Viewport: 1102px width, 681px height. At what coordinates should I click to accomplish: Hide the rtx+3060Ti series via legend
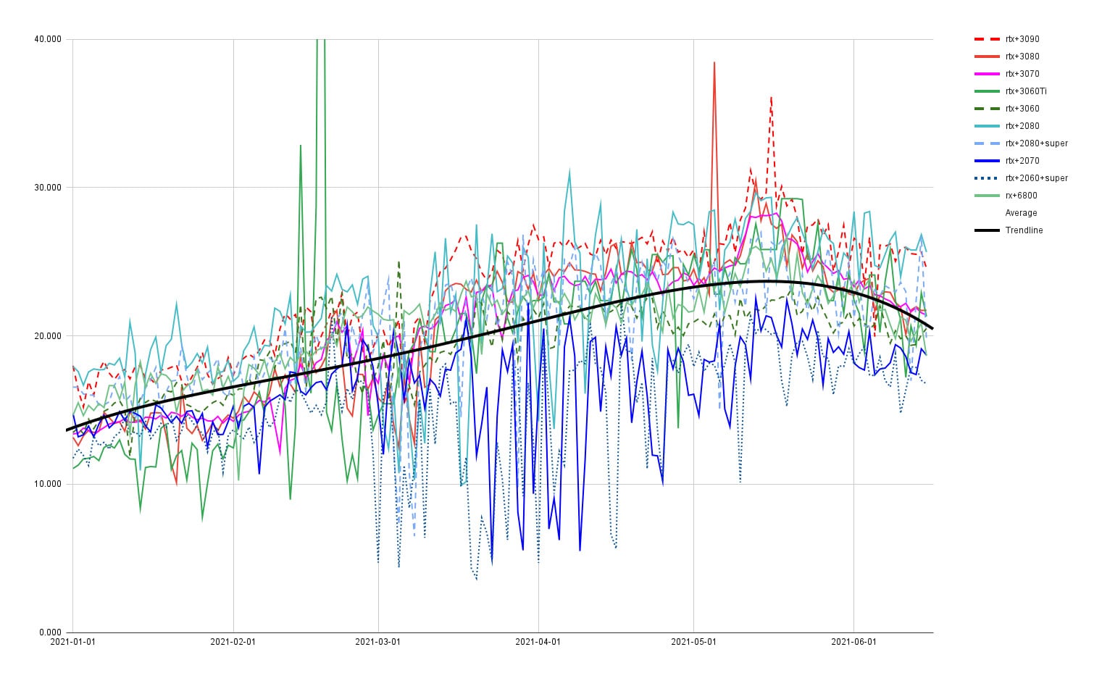(x=1025, y=91)
